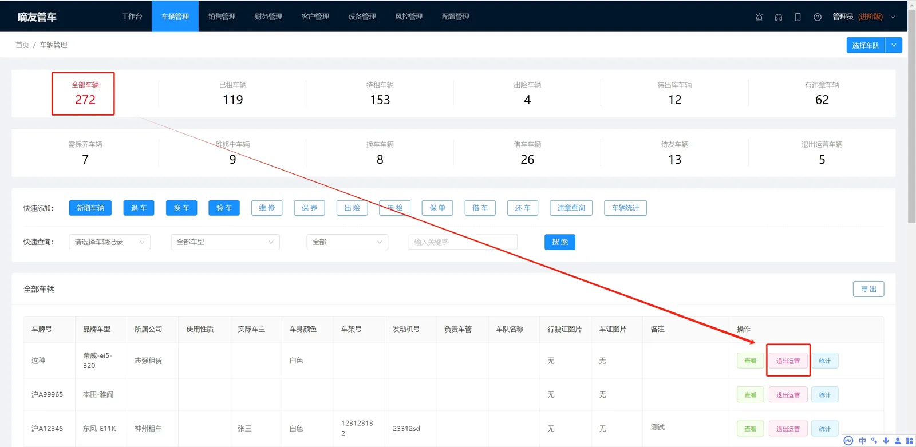
Task: Open the IME toolbox grid icon
Action: [909, 441]
